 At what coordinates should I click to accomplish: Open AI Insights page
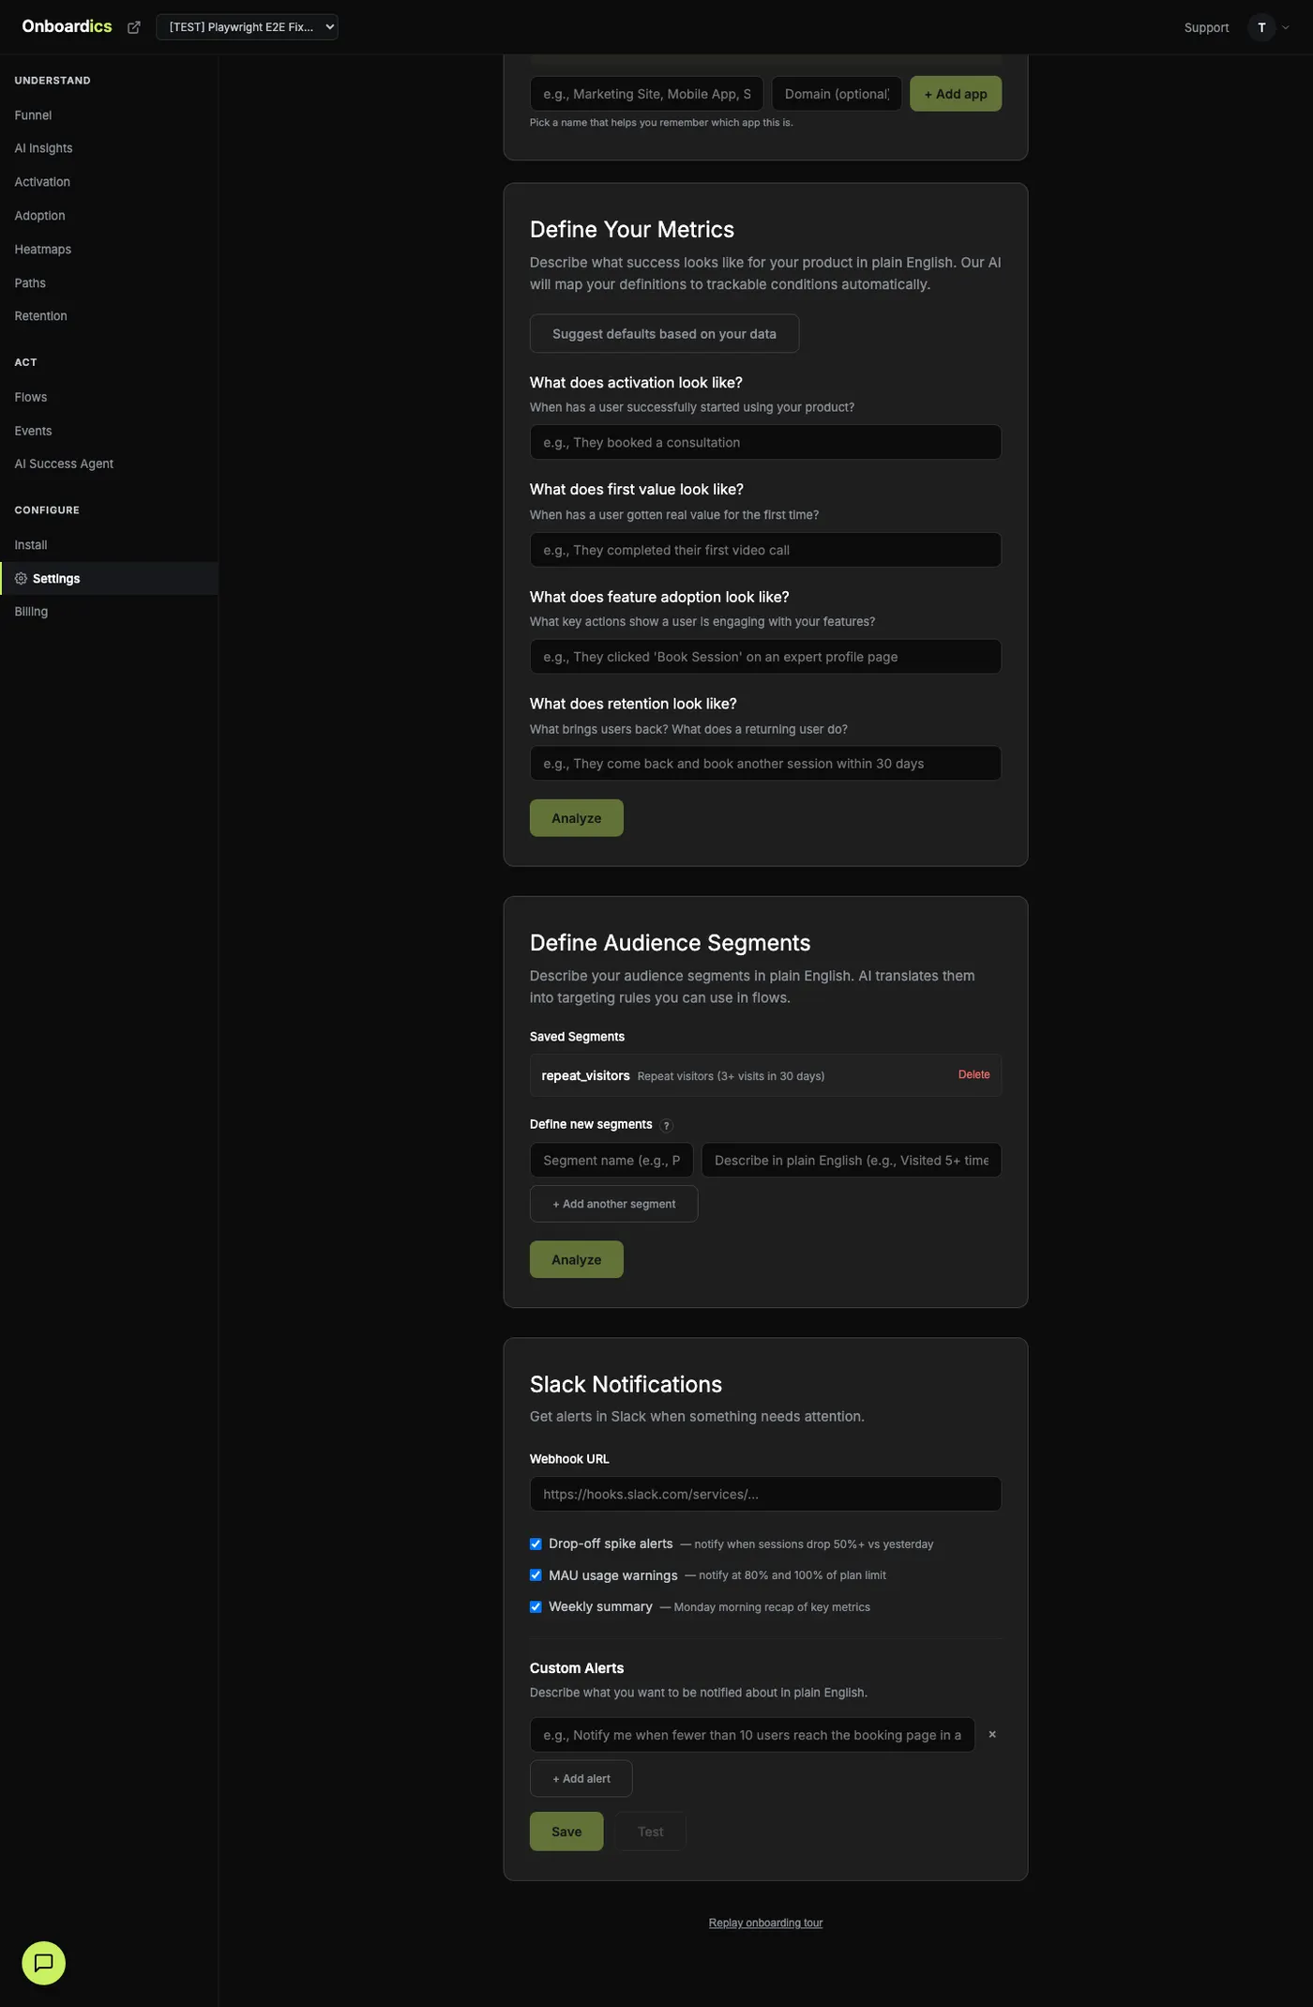(43, 148)
